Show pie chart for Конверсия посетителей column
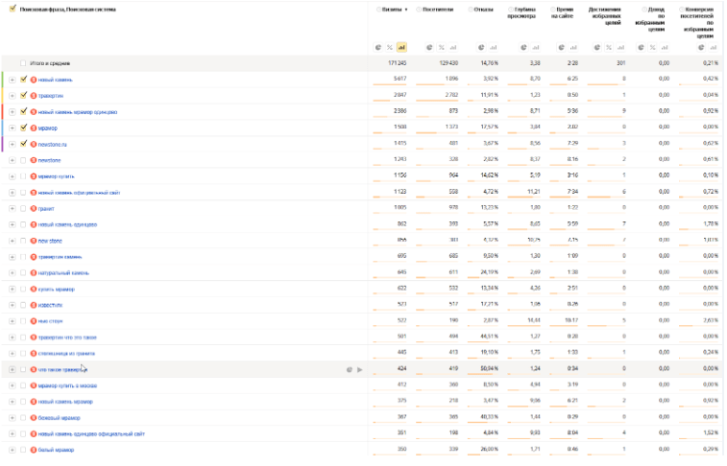727x466 pixels. point(701,47)
